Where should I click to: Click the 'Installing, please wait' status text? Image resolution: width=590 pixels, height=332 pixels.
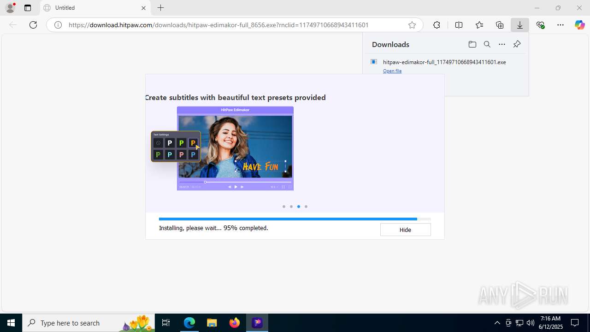(213, 228)
